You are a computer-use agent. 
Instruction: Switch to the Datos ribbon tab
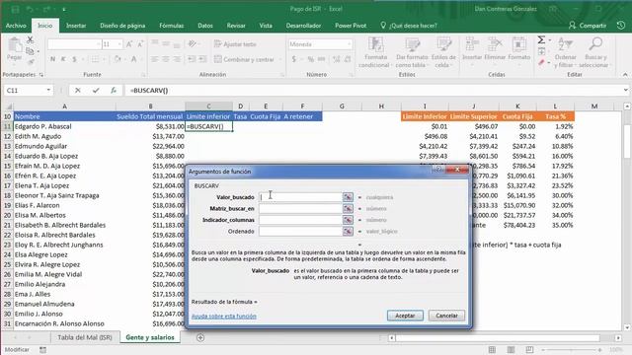click(205, 26)
